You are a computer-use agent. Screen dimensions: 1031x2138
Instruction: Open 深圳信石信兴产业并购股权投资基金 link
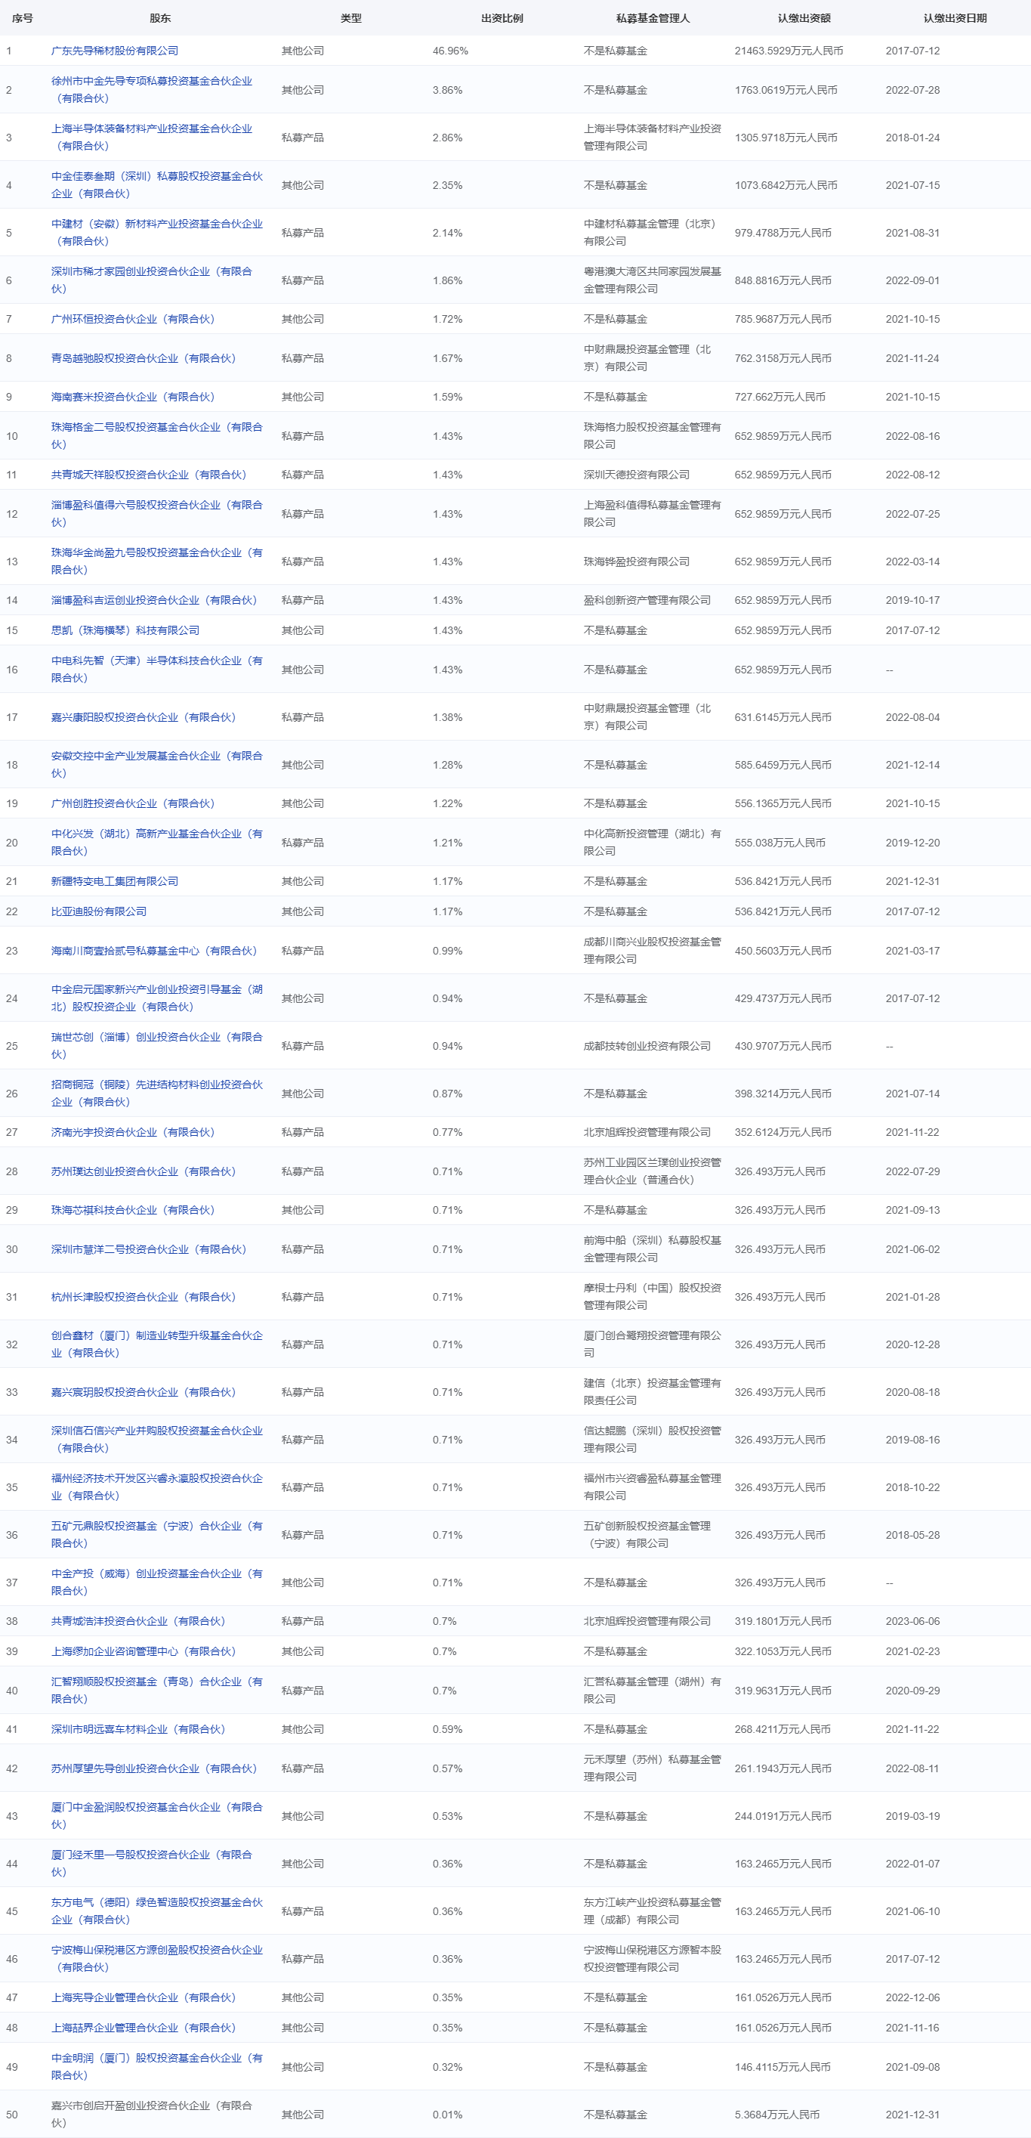[x=157, y=1440]
